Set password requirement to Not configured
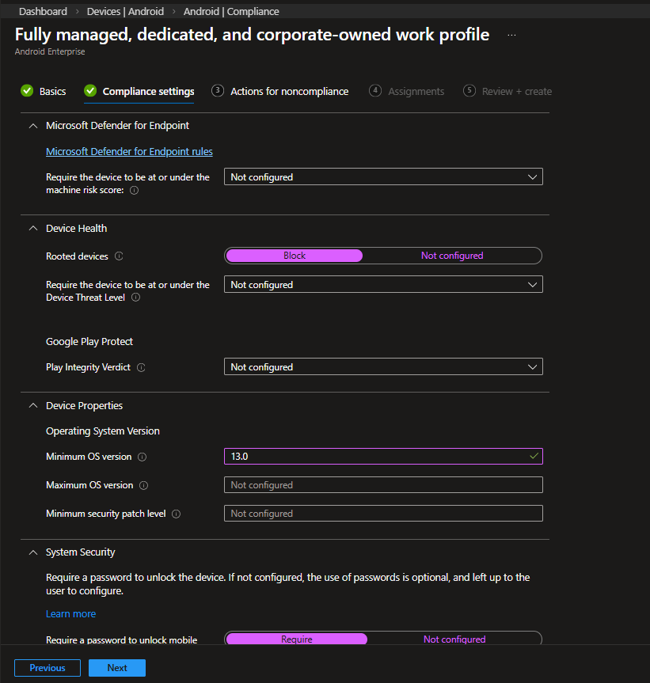Image resolution: width=650 pixels, height=683 pixels. 454,639
